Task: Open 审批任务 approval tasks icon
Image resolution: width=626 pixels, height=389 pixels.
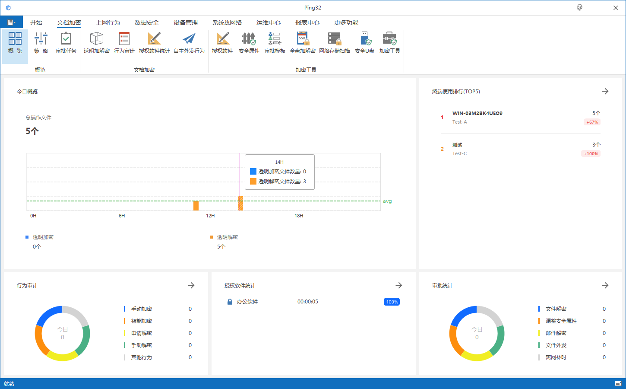Action: pos(66,43)
